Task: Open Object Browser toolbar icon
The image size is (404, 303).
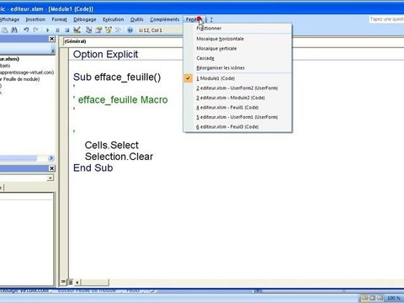Action: point(109,29)
